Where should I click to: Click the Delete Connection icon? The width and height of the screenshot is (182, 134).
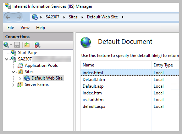coord(38,45)
